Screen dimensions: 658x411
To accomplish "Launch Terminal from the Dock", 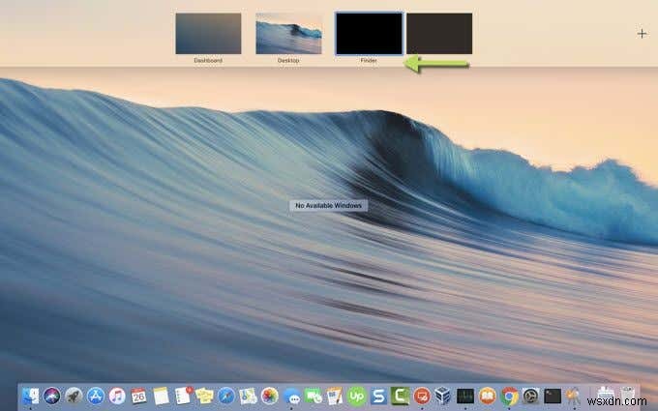I will pyautogui.click(x=553, y=396).
